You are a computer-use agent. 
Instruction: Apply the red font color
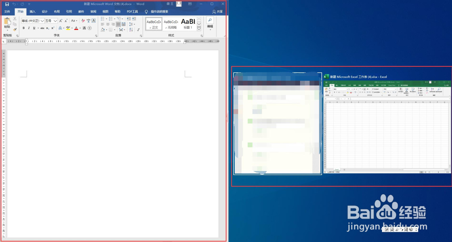pos(76,28)
